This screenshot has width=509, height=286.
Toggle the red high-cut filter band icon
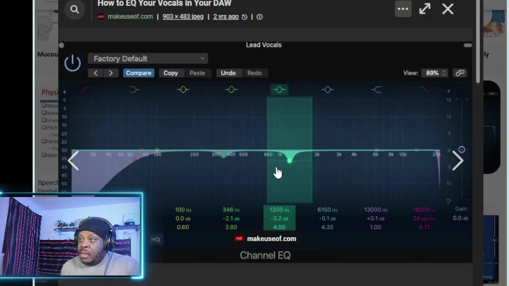424,90
